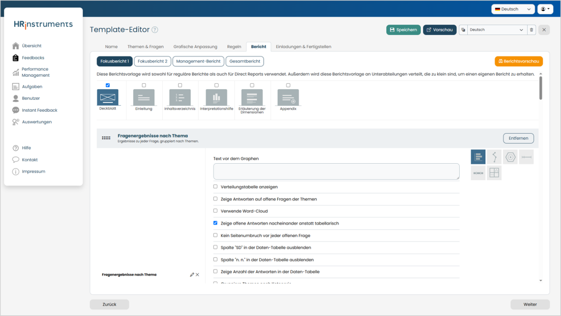Open the Feedbacks clipboard icon
Viewport: 561px width, 316px height.
point(15,58)
